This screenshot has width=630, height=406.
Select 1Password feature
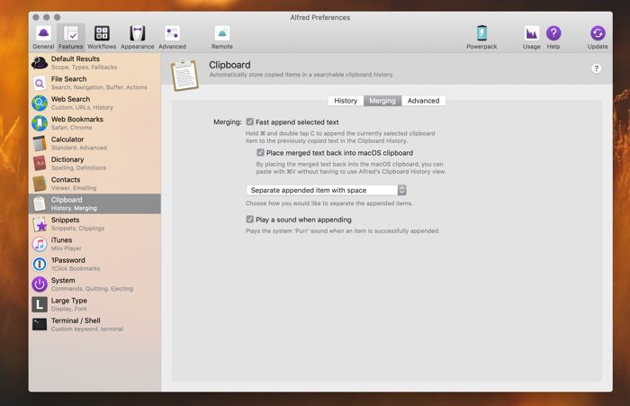pos(94,264)
